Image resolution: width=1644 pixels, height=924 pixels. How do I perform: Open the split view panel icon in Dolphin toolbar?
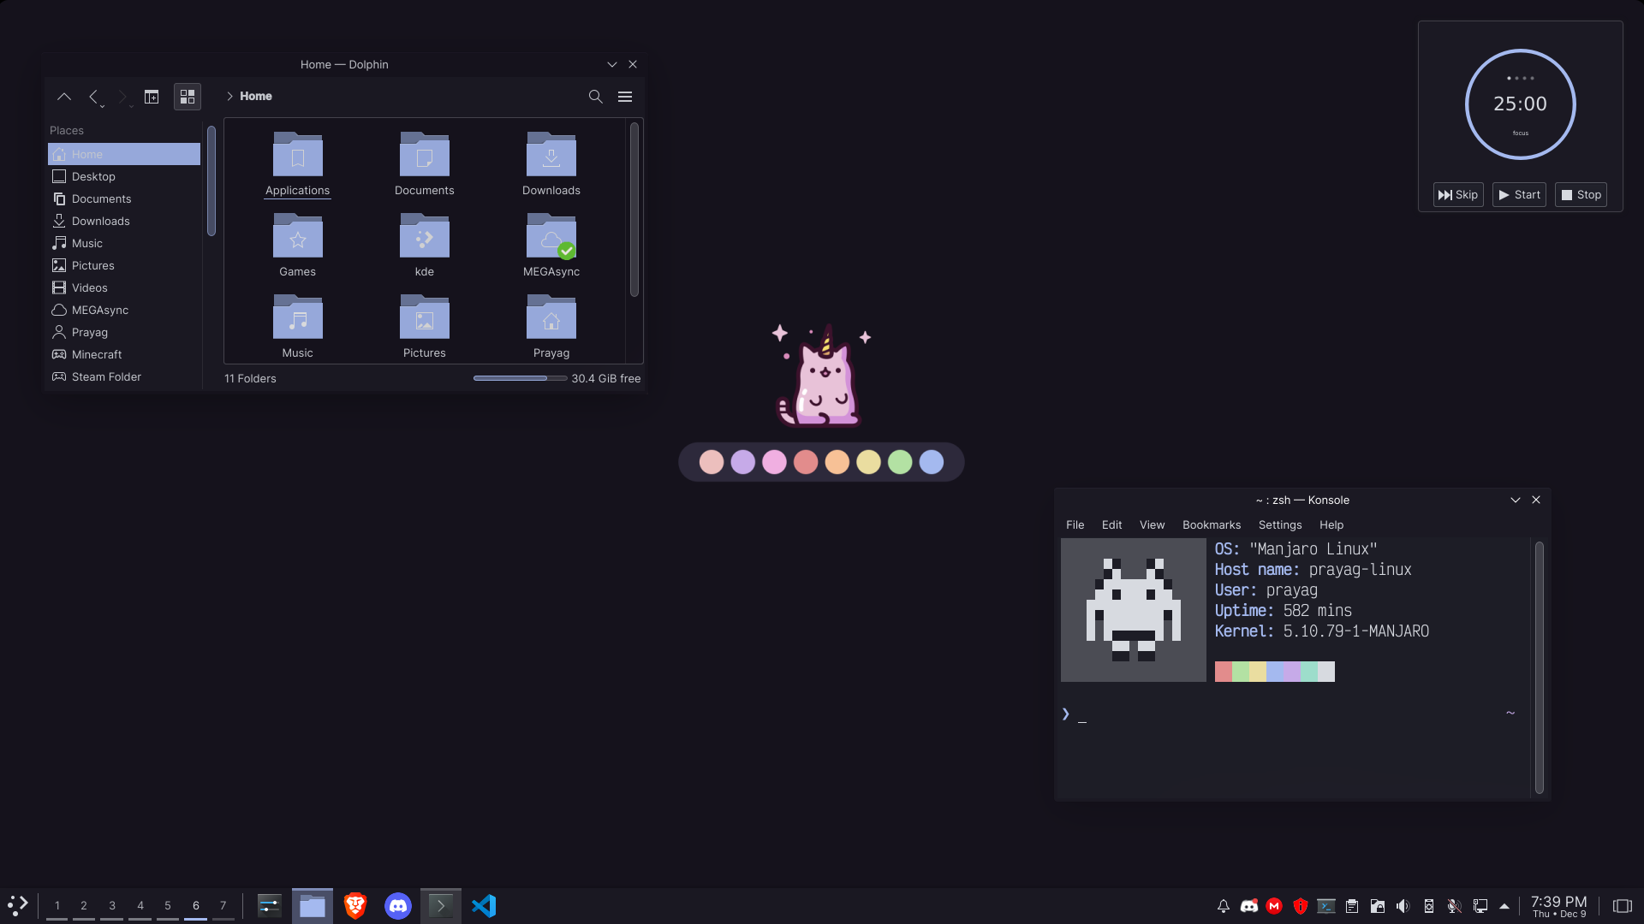(x=152, y=97)
